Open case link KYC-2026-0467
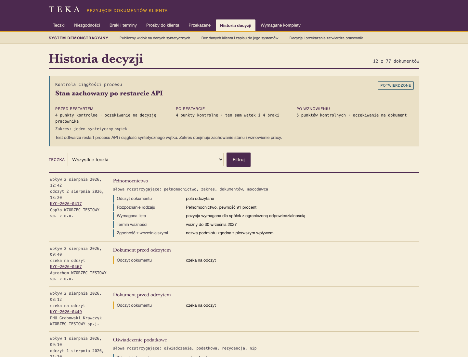The height and width of the screenshot is (357, 468). click(66, 267)
